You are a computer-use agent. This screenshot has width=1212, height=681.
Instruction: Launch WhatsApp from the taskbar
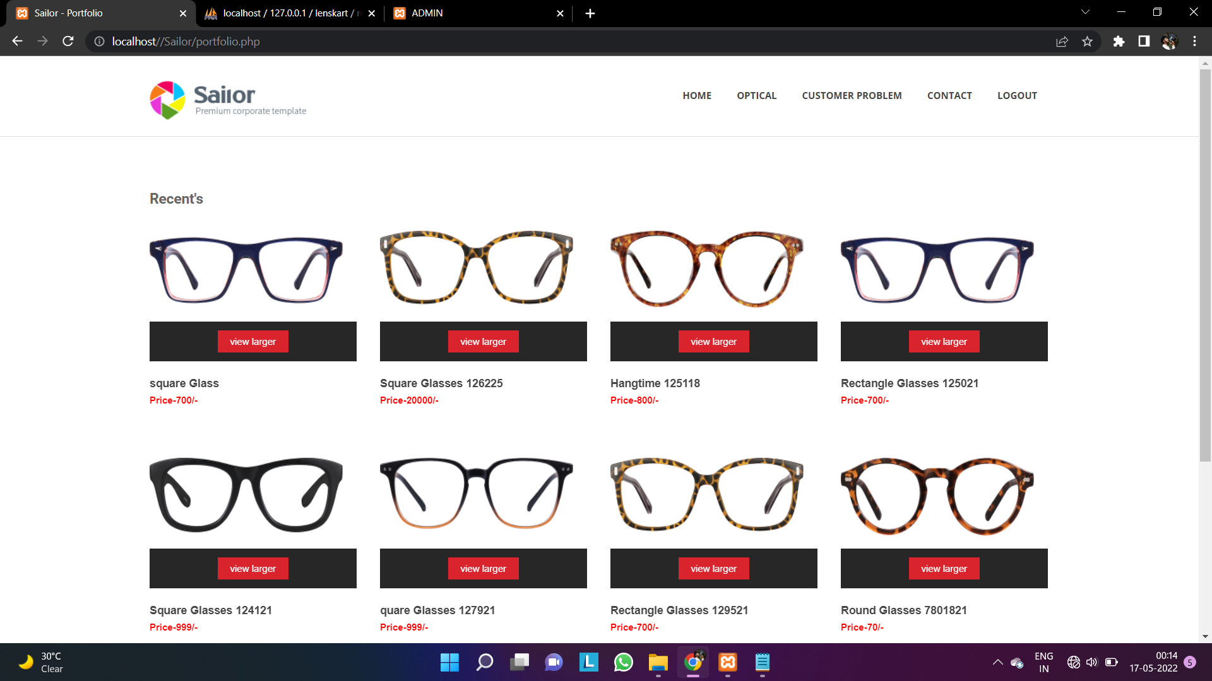(623, 662)
